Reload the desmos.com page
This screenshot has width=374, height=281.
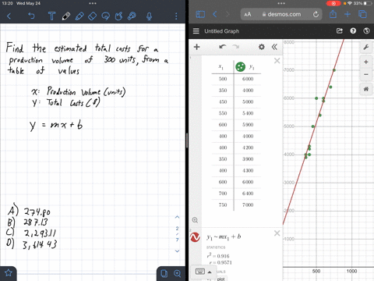(x=316, y=14)
